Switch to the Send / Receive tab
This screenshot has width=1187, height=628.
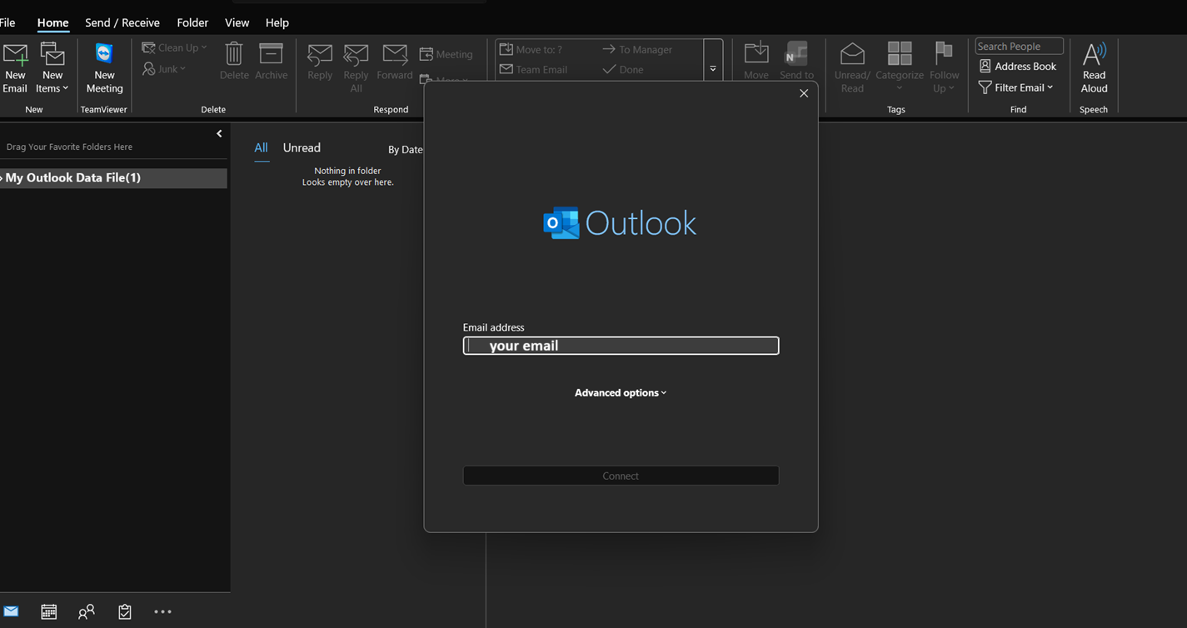pyautogui.click(x=122, y=22)
